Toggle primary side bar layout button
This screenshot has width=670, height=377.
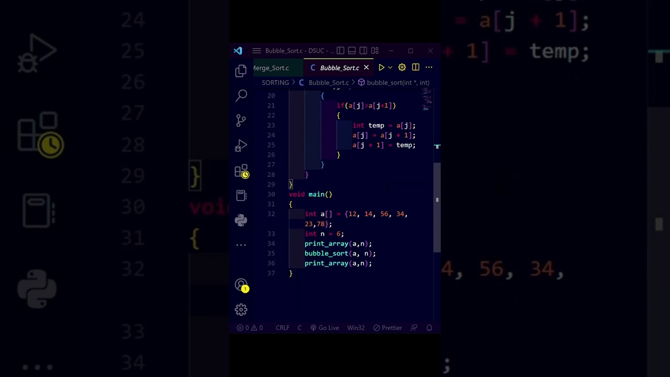(x=340, y=51)
